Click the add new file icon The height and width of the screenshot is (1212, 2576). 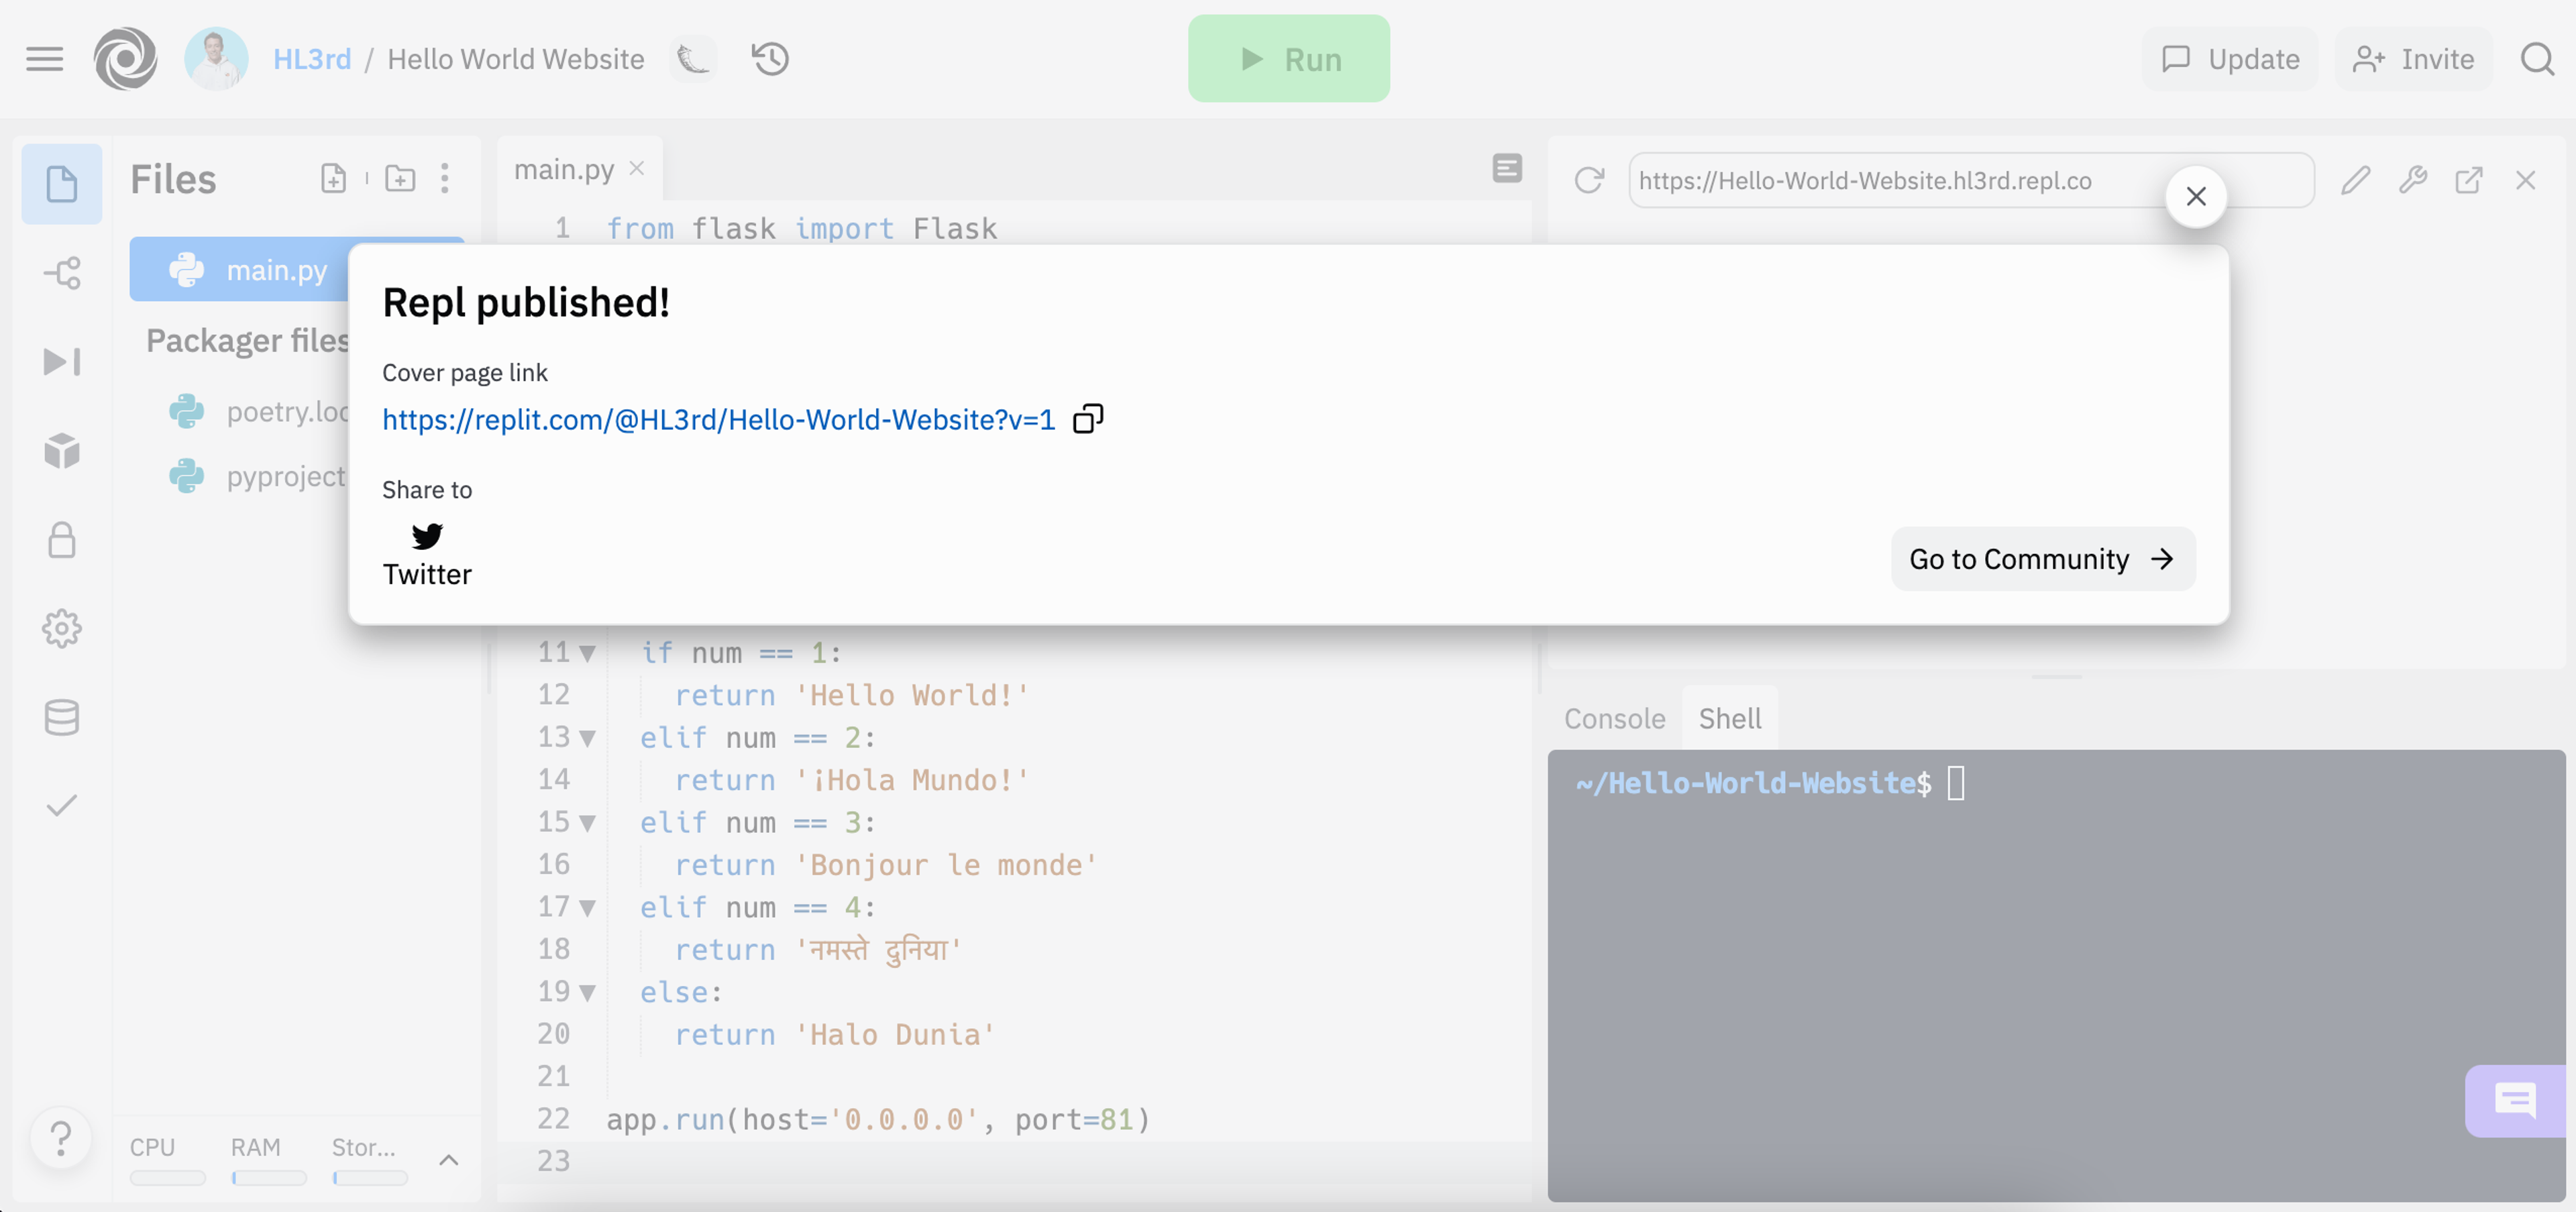[333, 179]
